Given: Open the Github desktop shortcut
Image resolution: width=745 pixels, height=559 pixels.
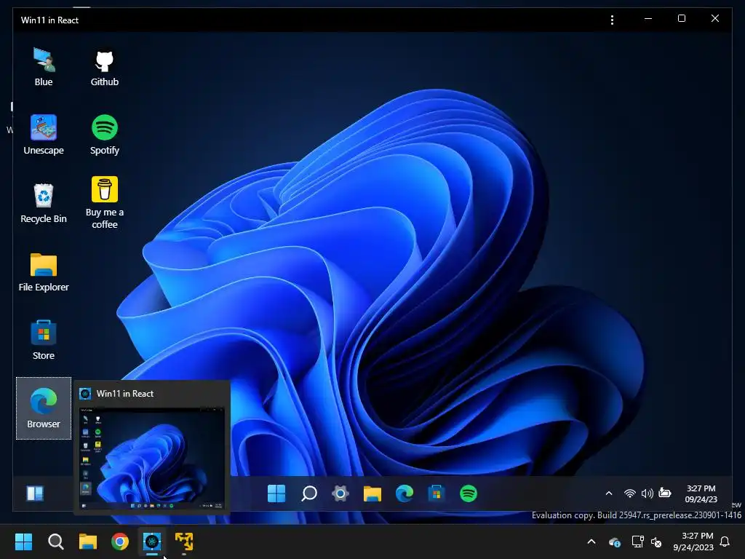Looking at the screenshot, I should coord(105,67).
